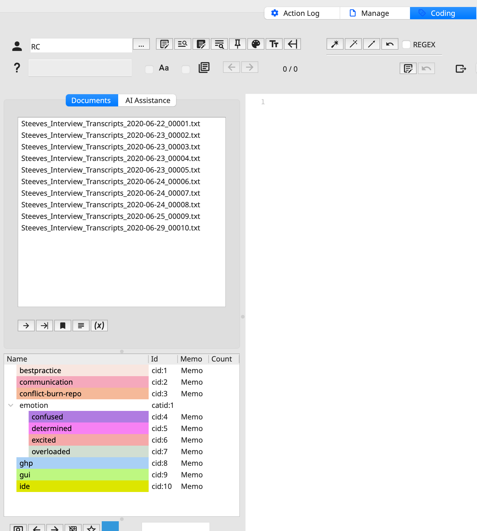The height and width of the screenshot is (531, 477).
Task: Click the question mark help icon
Action: click(x=17, y=68)
